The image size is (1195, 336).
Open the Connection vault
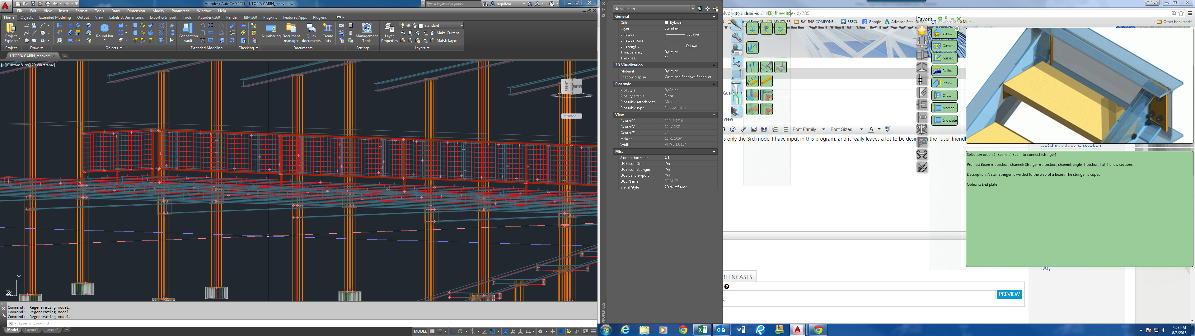click(x=188, y=33)
